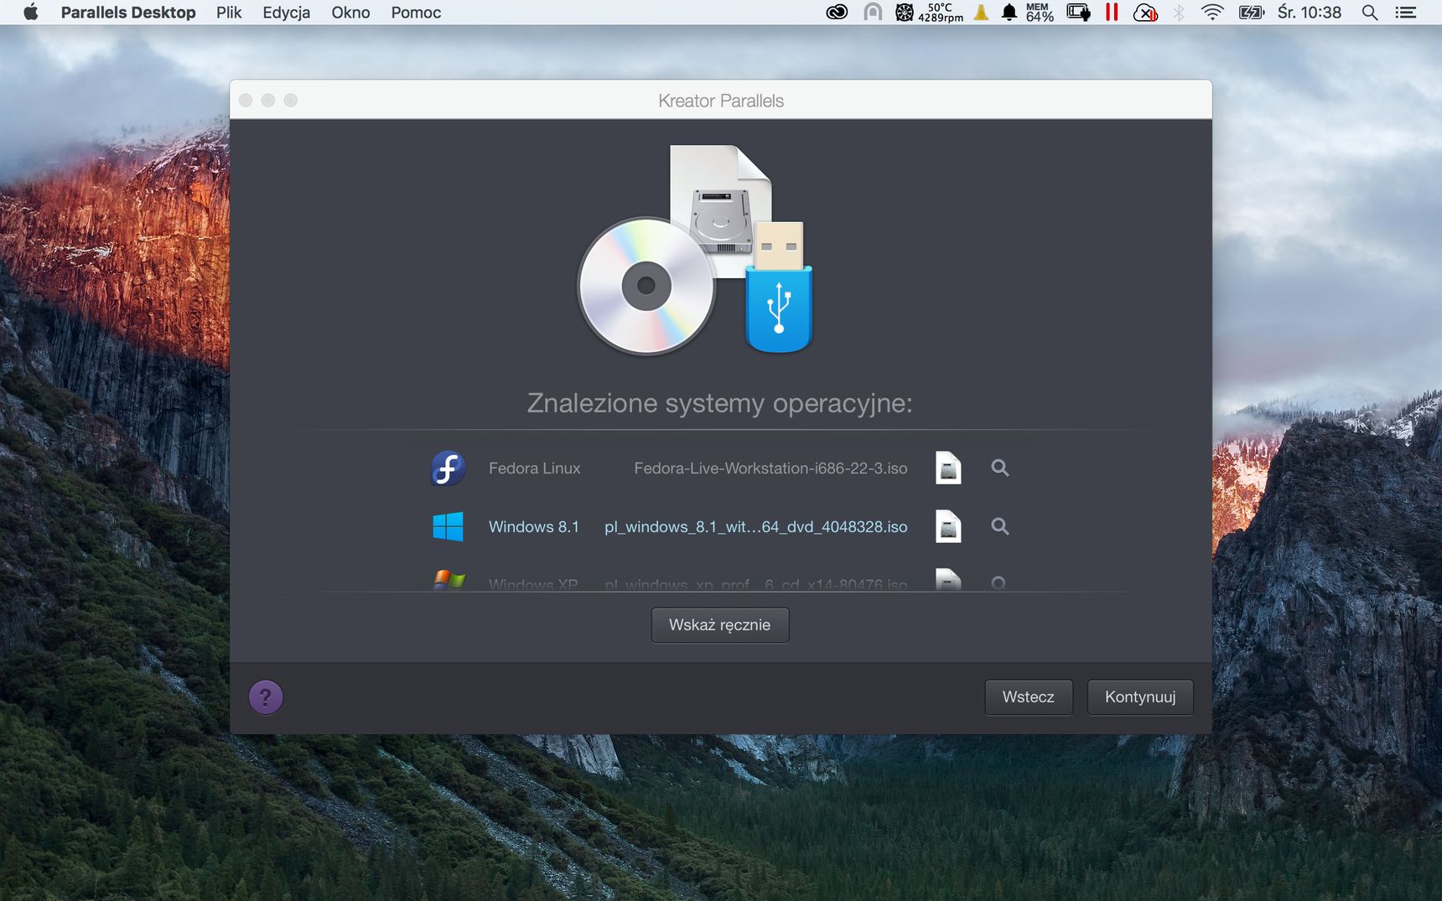Click the notification bell menu bar icon

tap(1009, 13)
